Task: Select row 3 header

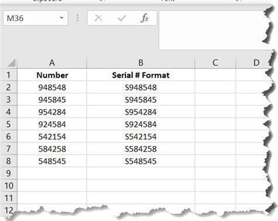Action: pos(8,99)
